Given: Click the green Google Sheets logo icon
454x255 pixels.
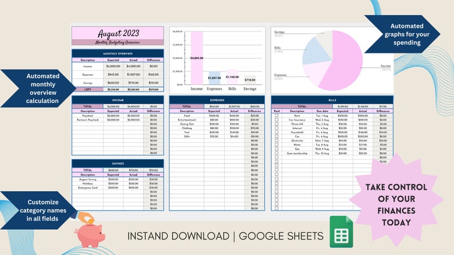Looking at the screenshot, I should tap(341, 232).
